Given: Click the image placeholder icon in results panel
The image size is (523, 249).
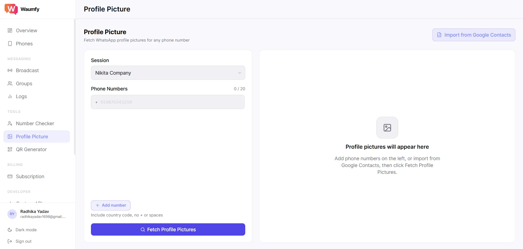Looking at the screenshot, I should pyautogui.click(x=387, y=128).
